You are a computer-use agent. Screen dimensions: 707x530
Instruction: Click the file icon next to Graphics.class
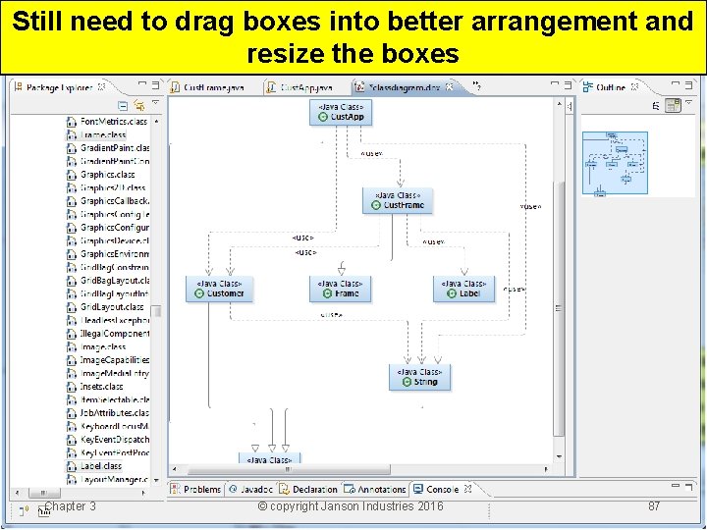point(72,175)
